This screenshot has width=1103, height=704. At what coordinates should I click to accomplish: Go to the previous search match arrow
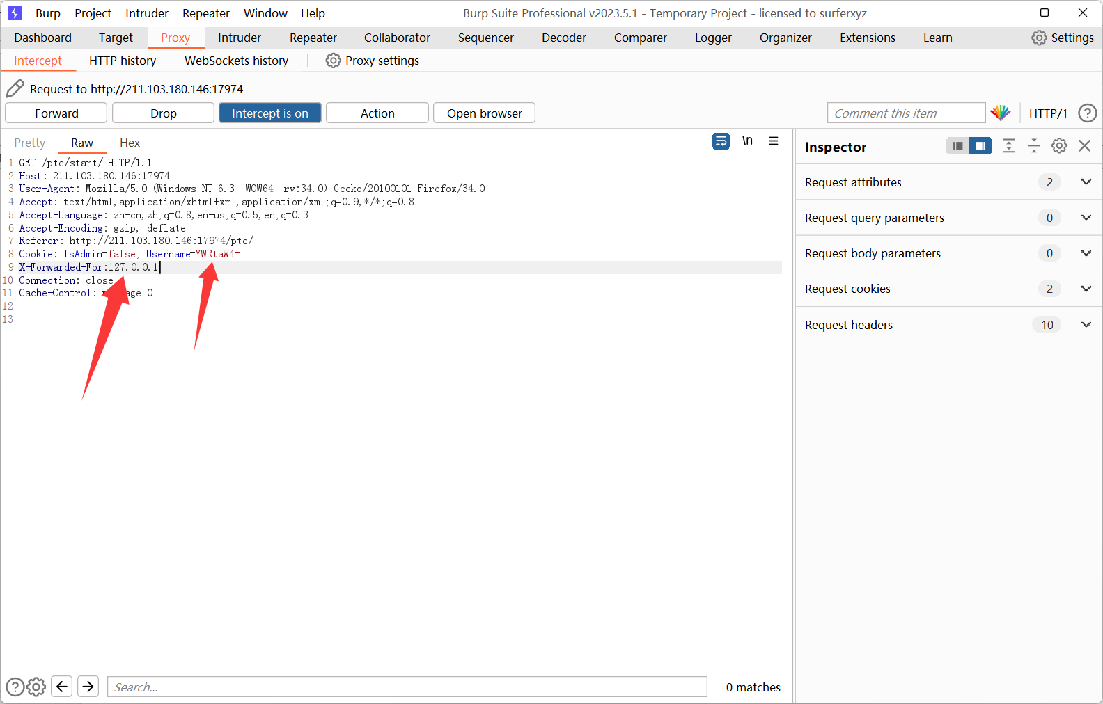(62, 687)
